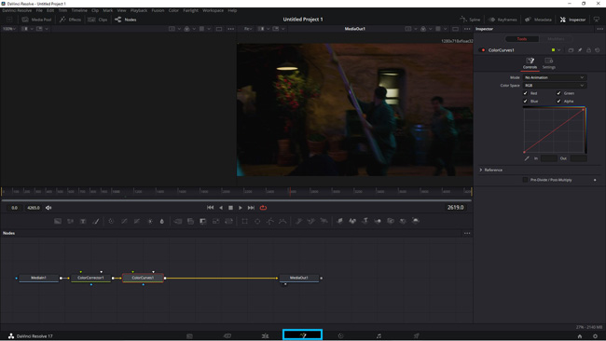Screen dimensions: 606x341
Task: Click the render end field 4265.0
Action: point(34,208)
